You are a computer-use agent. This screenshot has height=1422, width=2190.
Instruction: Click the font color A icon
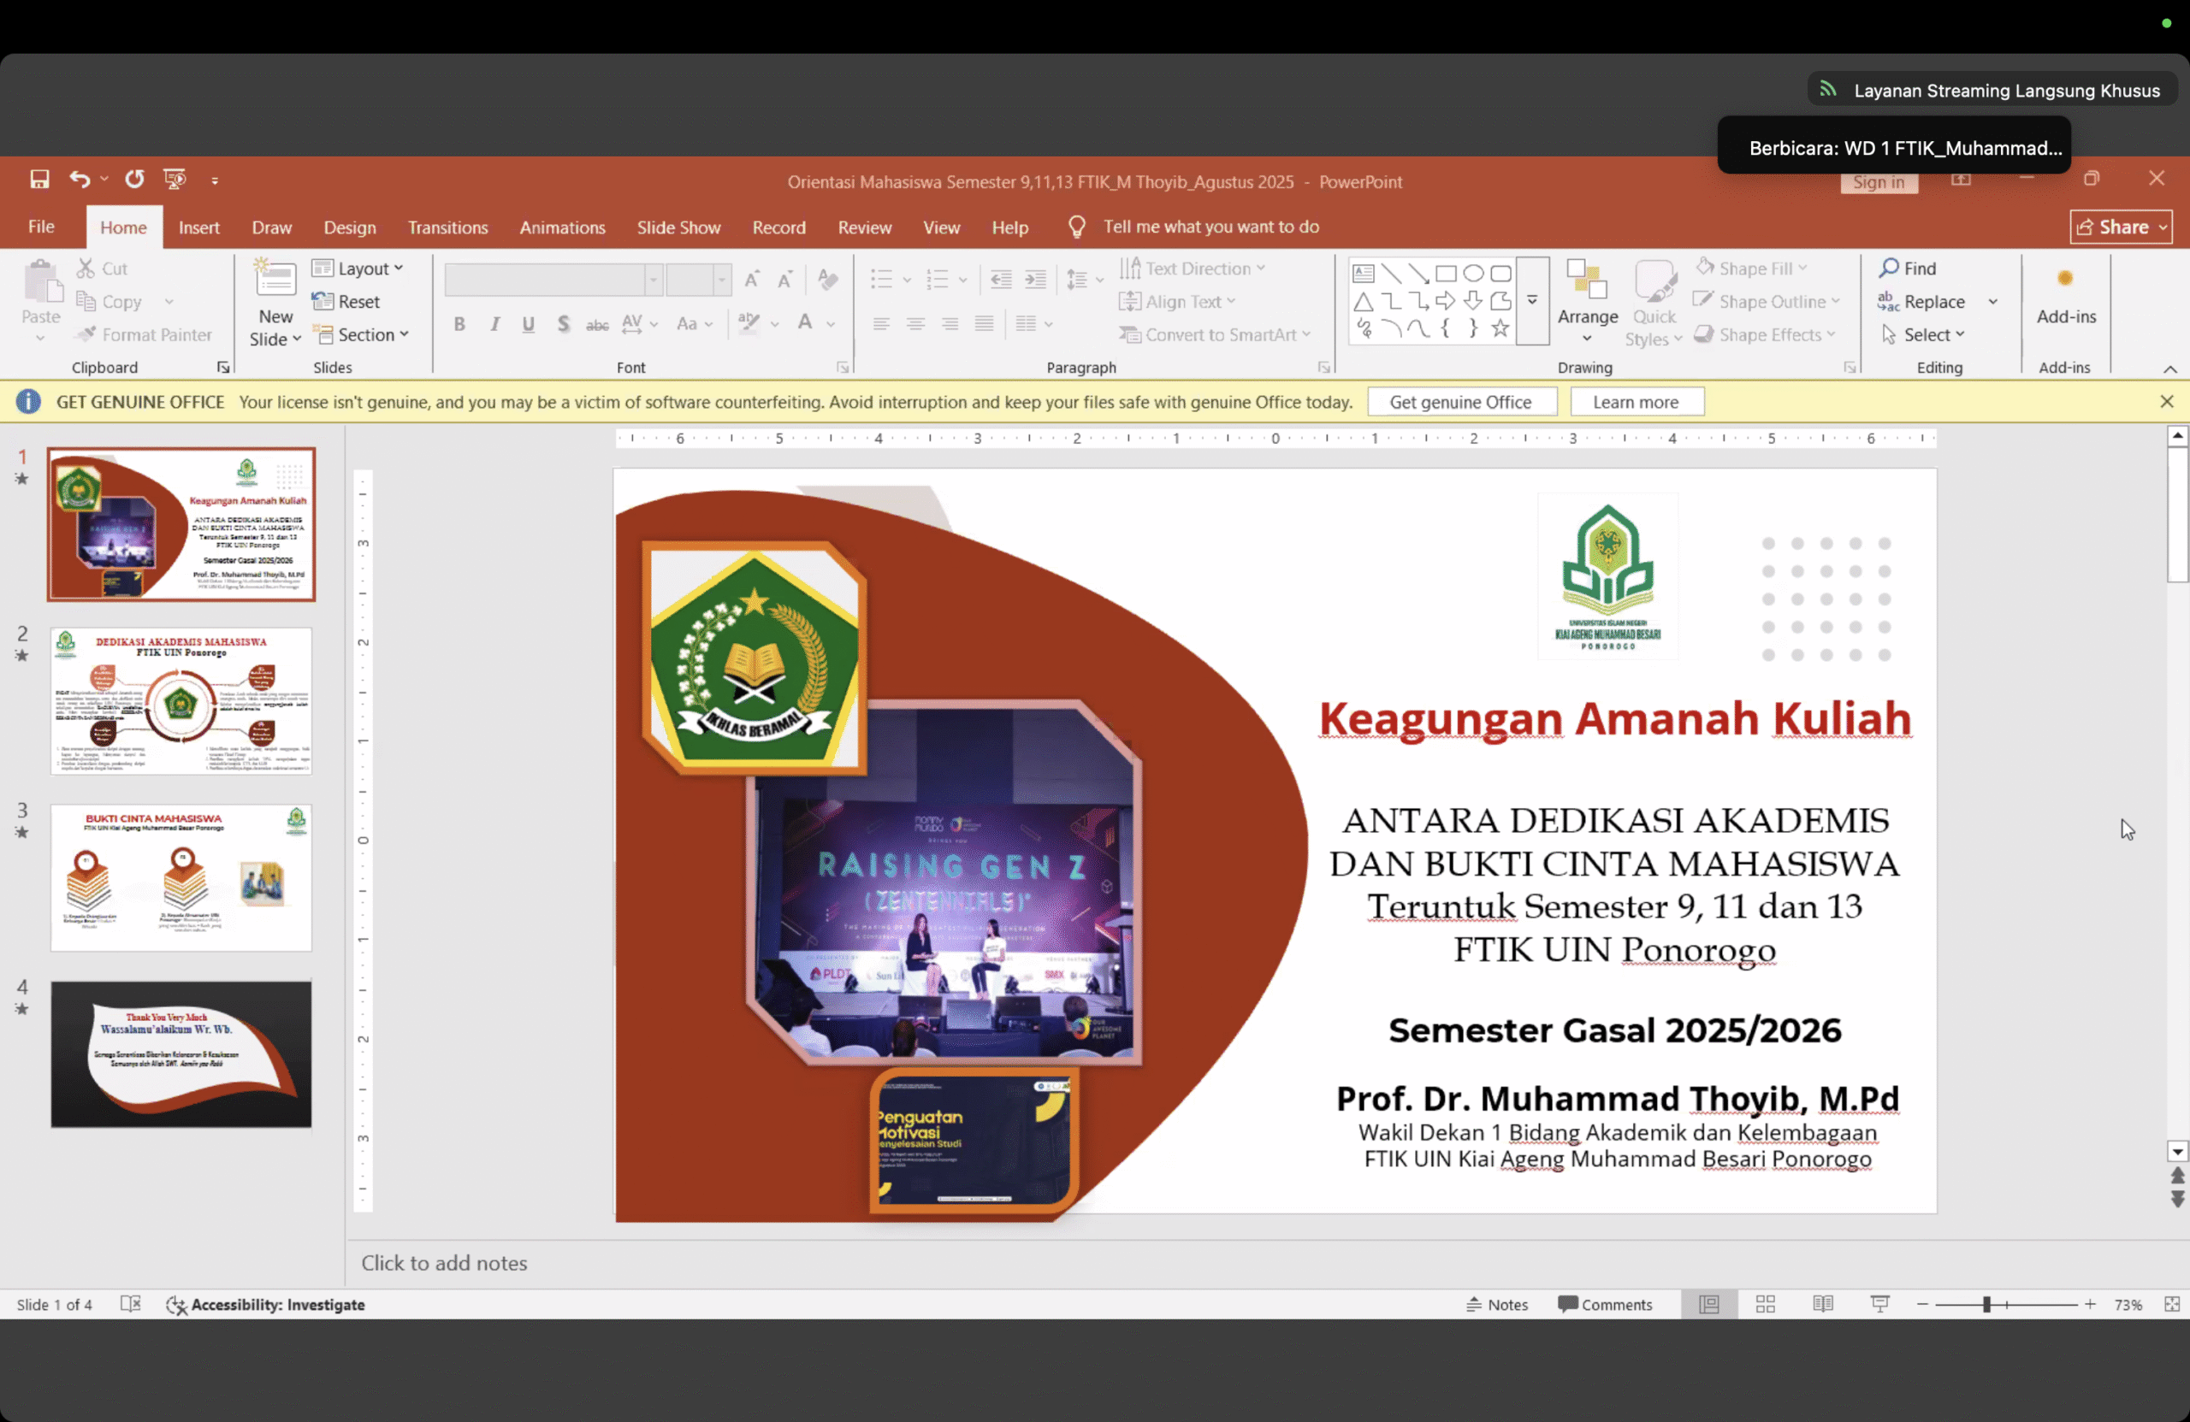point(805,323)
